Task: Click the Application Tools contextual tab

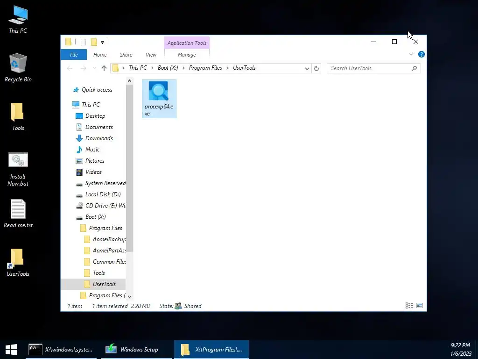Action: pos(187,43)
